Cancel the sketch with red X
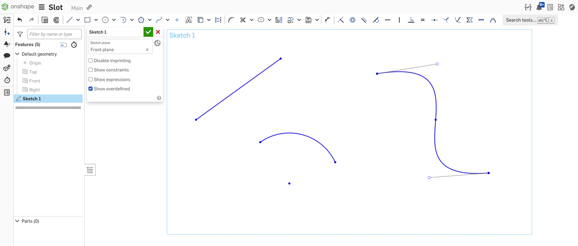The height and width of the screenshot is (246, 578). (158, 32)
